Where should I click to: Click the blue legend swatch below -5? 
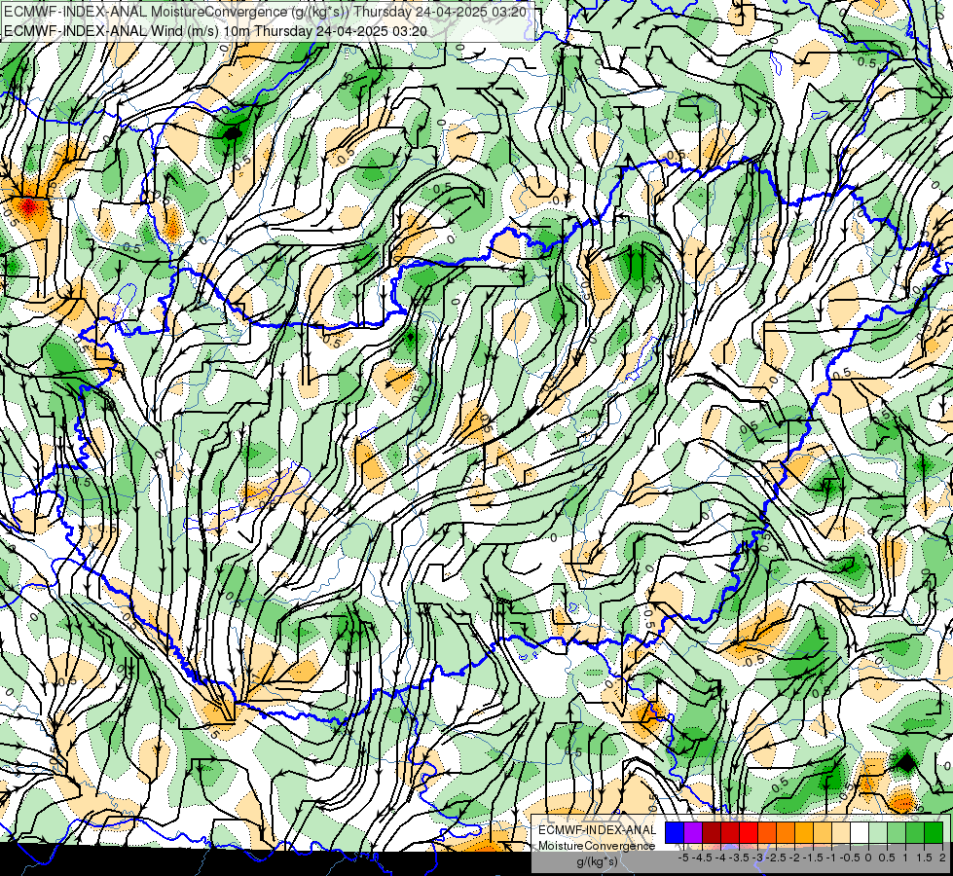(675, 833)
